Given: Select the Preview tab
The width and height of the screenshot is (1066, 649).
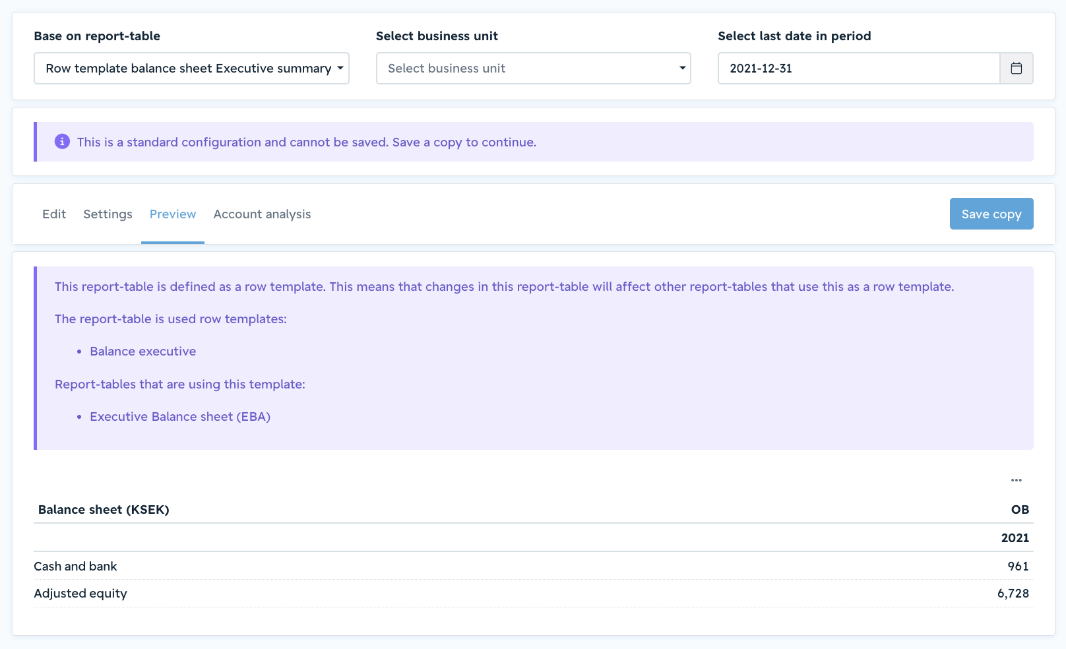Looking at the screenshot, I should pos(173,214).
